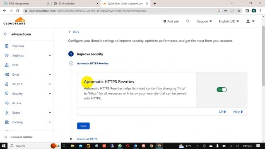
Task: Click the Overview clipboard icon
Action: click(x=7, y=46)
